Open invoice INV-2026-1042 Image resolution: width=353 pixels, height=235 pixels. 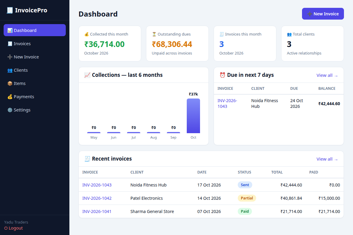tap(97, 198)
